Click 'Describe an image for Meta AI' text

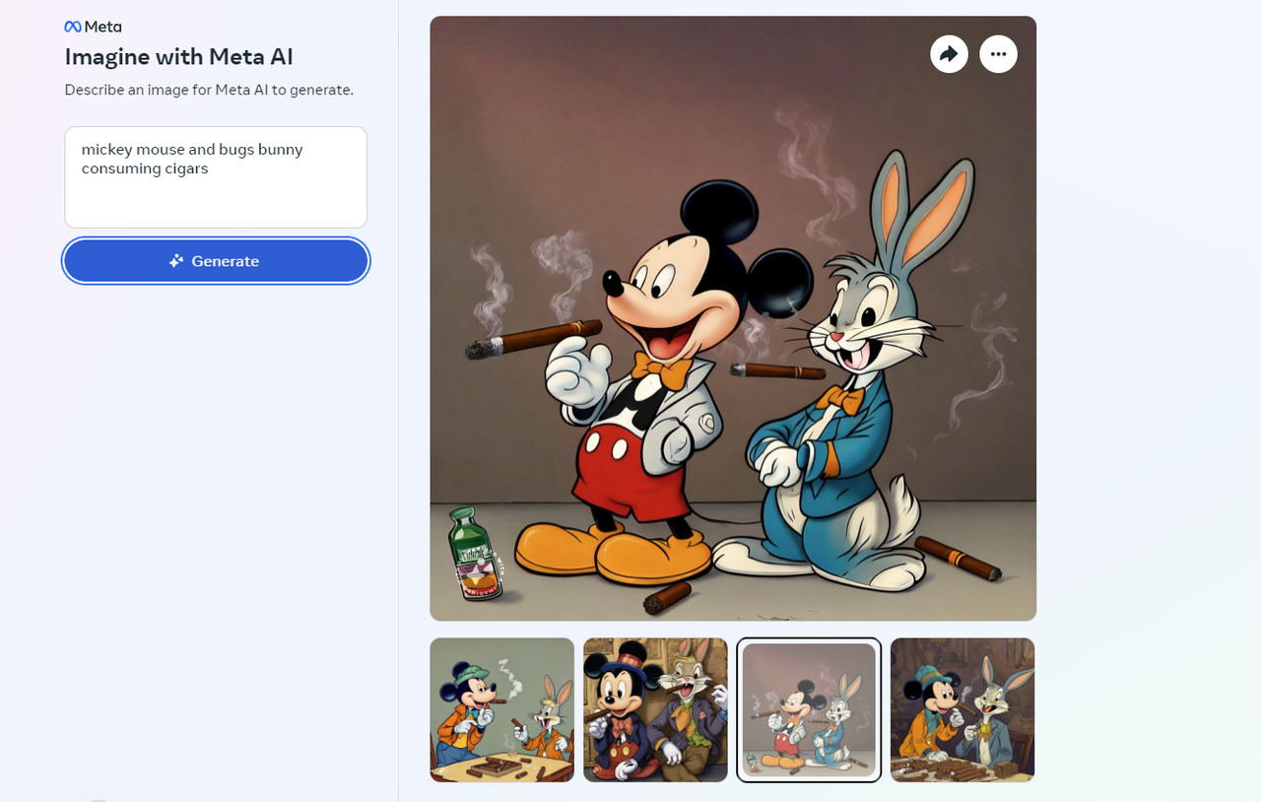[209, 90]
